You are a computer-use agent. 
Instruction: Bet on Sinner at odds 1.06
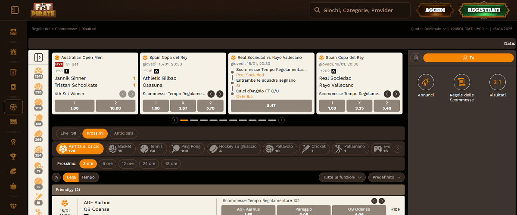(75, 106)
